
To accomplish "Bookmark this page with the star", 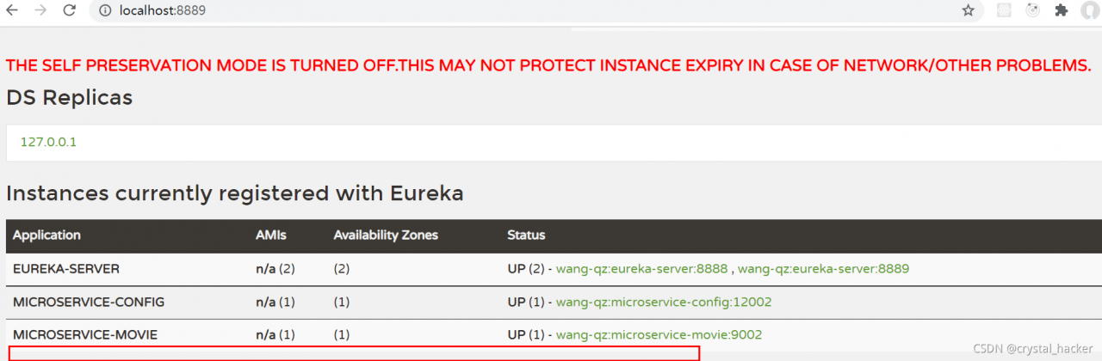I will (969, 11).
